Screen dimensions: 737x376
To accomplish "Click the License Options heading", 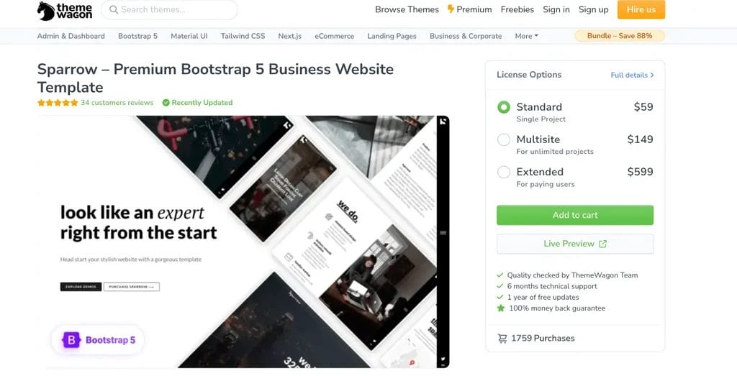I will click(529, 75).
